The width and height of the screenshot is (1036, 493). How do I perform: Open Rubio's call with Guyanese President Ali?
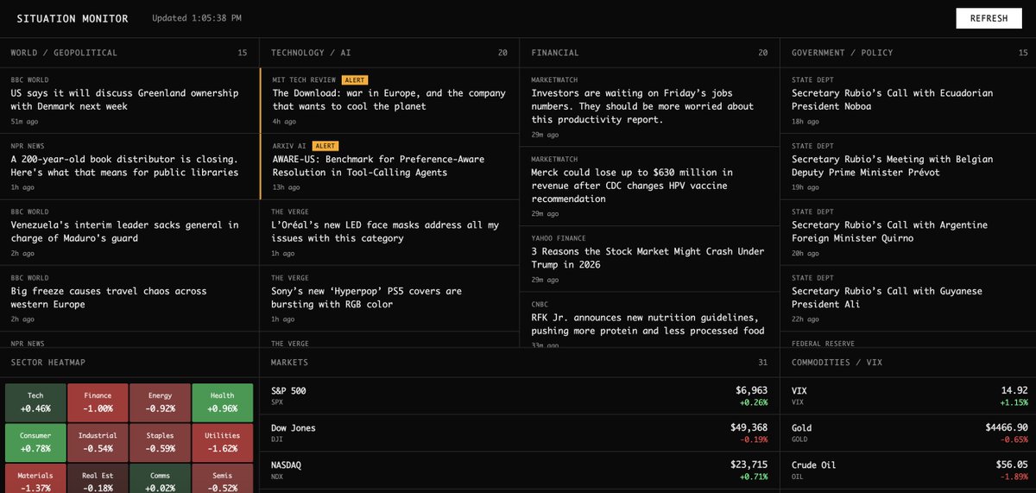point(887,298)
